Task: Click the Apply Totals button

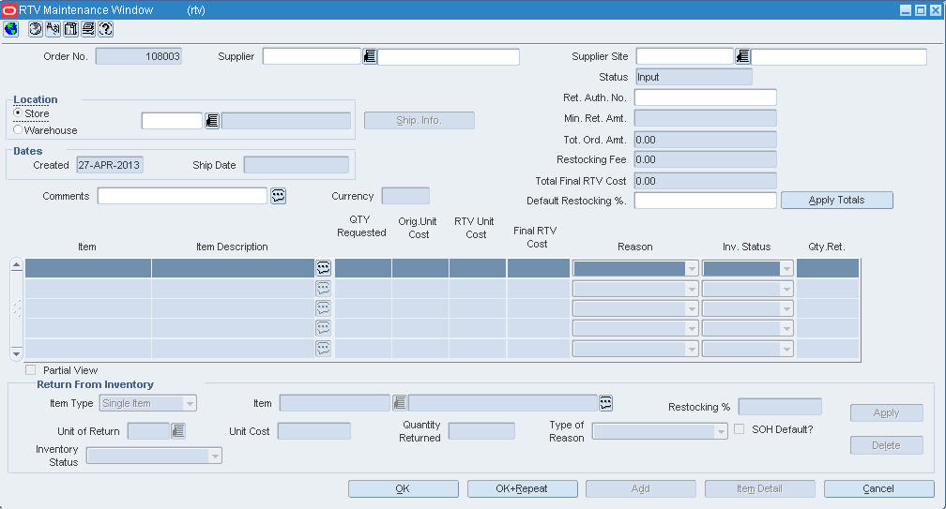Action: click(x=837, y=200)
